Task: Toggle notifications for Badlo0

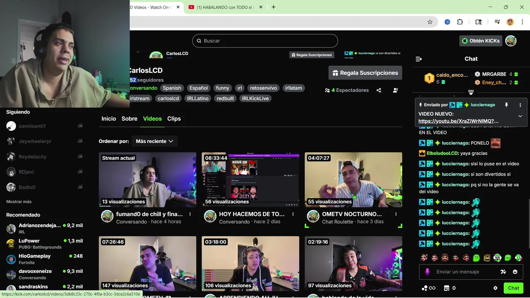Action: [x=80, y=187]
